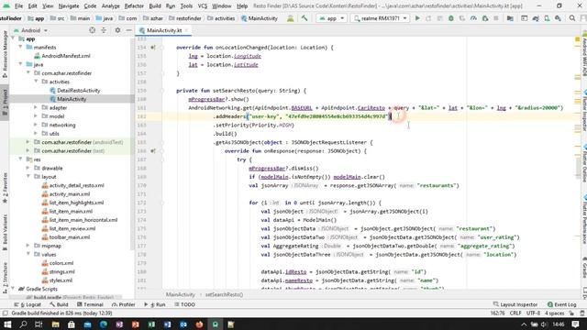This screenshot has width=587, height=330.
Task: Toggle the Profiler tool window
Action: click(123, 304)
